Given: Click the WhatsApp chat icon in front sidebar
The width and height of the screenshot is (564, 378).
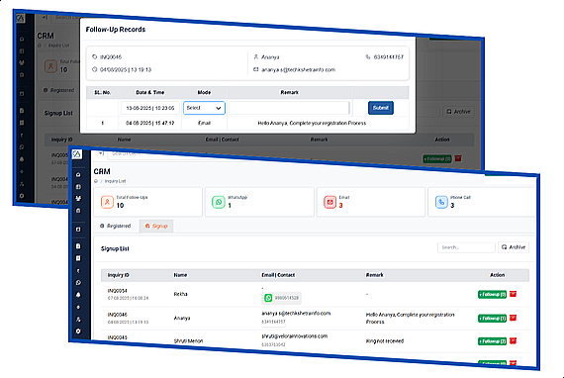Looking at the screenshot, I should pos(78,283).
